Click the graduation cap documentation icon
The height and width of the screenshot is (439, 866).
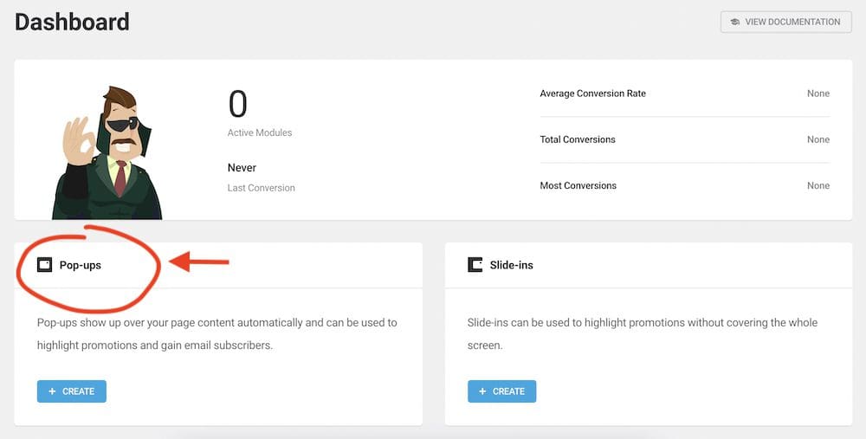click(x=734, y=22)
